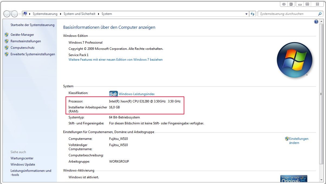This screenshot has width=326, height=184.
Task: Click the Basisinformationen über den Computer anzeigen heading
Action: pyautogui.click(x=109, y=27)
